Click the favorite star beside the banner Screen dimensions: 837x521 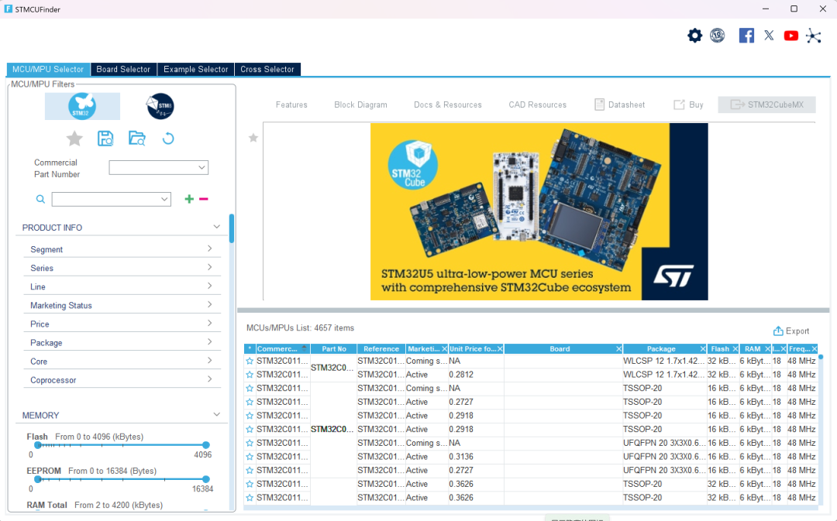tap(253, 138)
